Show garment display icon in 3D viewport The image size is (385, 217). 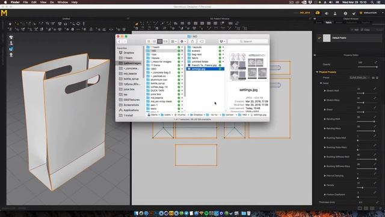pyautogui.click(x=11, y=37)
